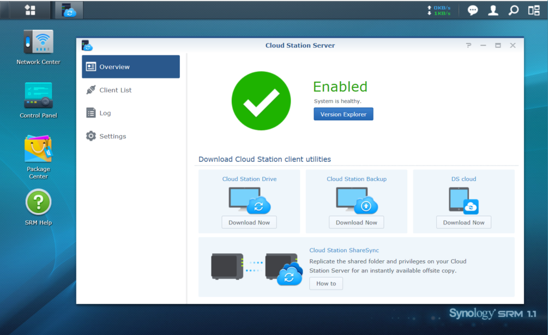This screenshot has width=548, height=335.
Task: Open the window help question mark
Action: [469, 45]
